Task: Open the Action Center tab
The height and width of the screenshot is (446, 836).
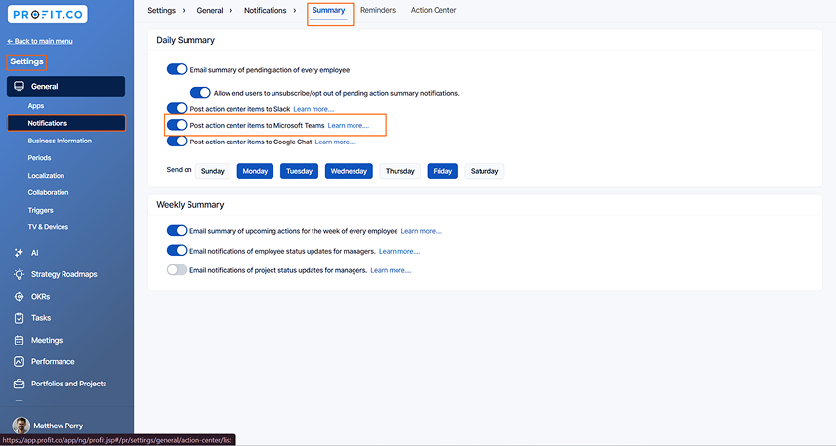Action: (434, 10)
